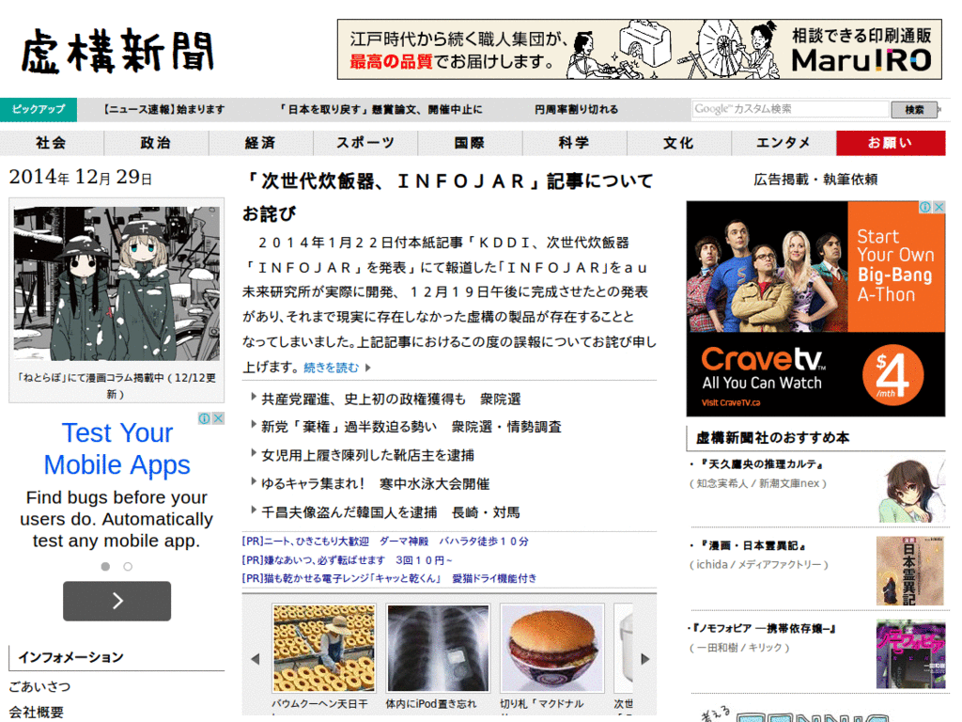Close the CraveTV advertisement
Image resolution: width=962 pixels, height=722 pixels.
click(x=939, y=208)
